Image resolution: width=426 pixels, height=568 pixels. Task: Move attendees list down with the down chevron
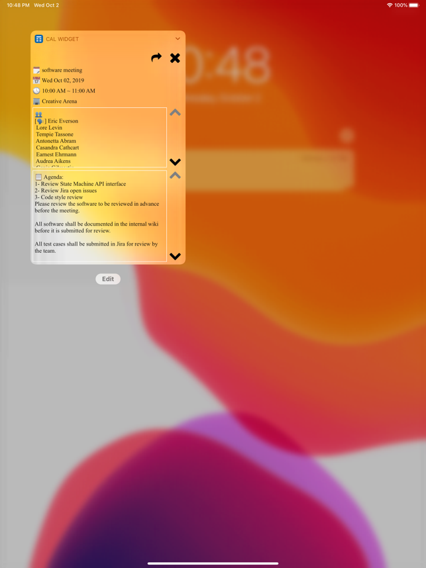[175, 162]
